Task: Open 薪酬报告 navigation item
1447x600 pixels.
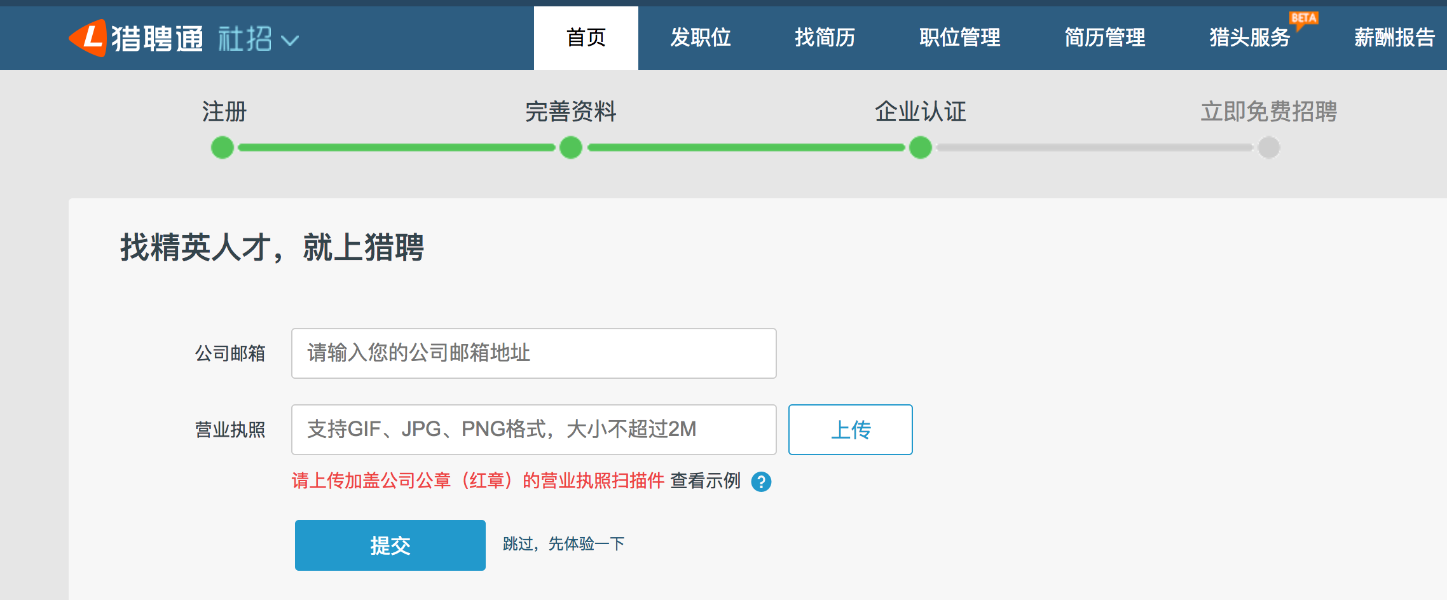Action: (1394, 37)
